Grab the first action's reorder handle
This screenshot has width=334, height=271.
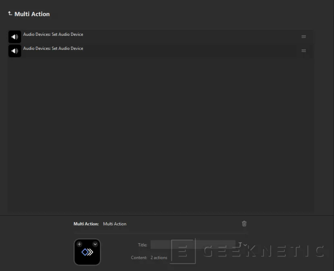click(304, 37)
